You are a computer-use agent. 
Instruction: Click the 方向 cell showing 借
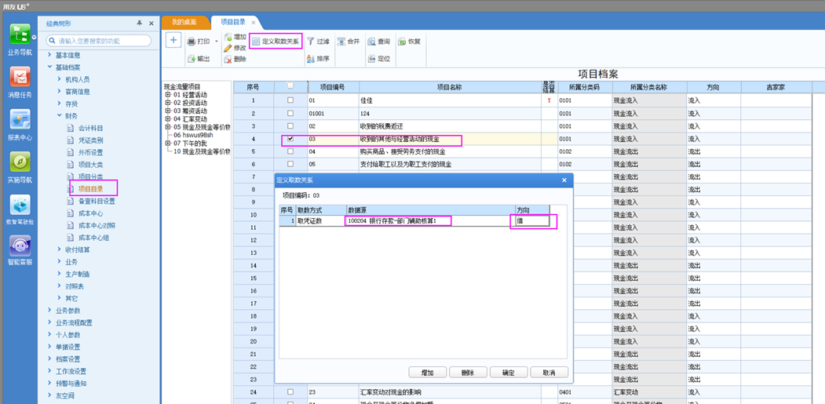(532, 221)
